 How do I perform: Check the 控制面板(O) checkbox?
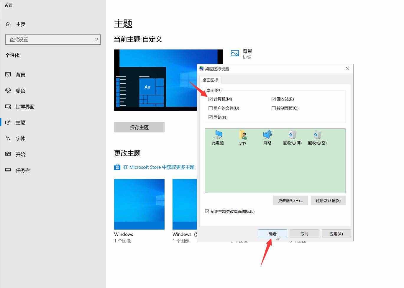pos(273,108)
